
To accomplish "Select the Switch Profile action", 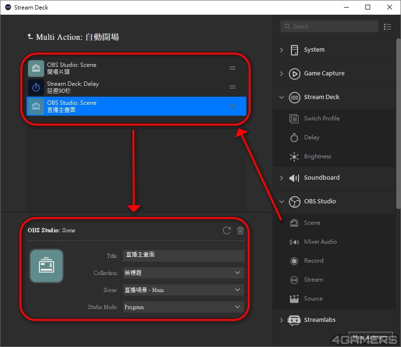I will [334, 119].
